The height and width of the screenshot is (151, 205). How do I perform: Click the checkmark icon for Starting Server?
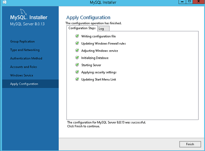pyautogui.click(x=77, y=65)
